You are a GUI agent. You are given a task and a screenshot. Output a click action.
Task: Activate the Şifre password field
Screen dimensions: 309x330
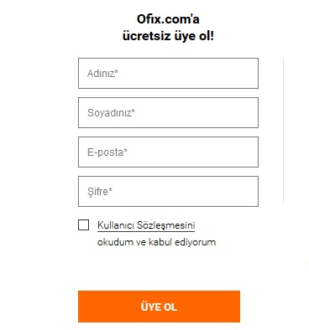pos(168,192)
